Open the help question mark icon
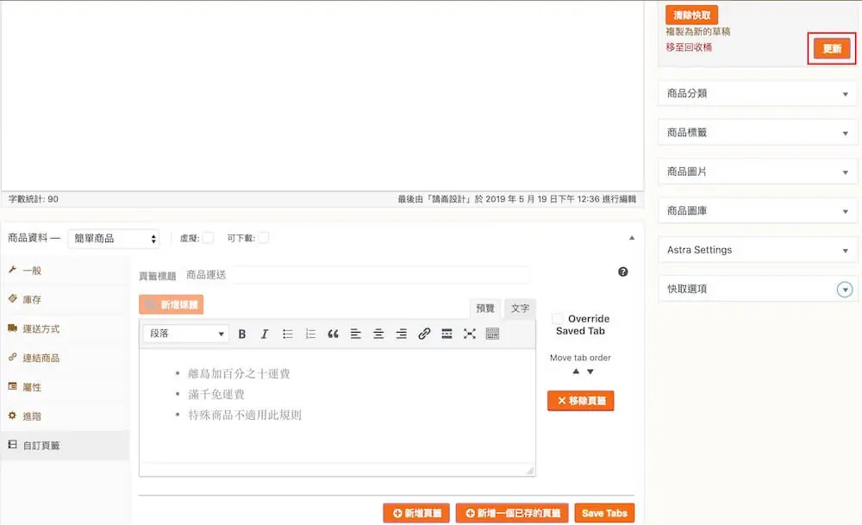Image resolution: width=862 pixels, height=525 pixels. 623,272
